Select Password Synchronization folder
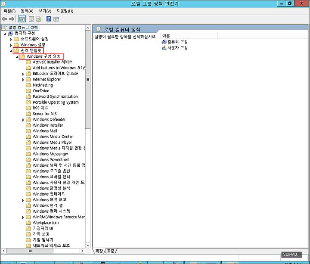This screenshot has width=310, height=264. 55,96
